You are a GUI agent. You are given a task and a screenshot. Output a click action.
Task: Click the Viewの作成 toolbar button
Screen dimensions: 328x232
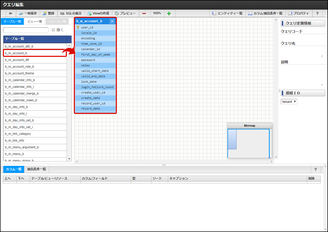click(x=98, y=13)
